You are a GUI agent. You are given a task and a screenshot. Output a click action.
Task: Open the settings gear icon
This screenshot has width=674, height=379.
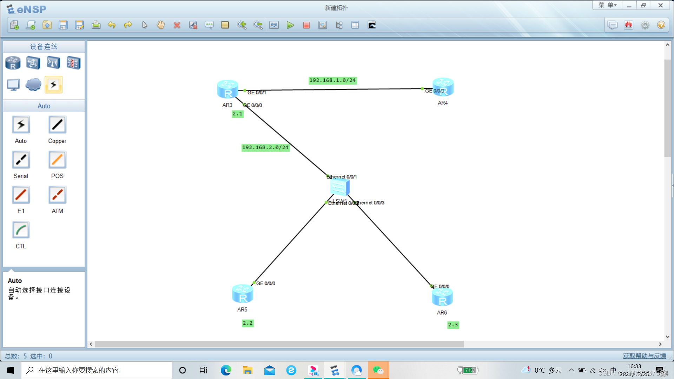pos(645,25)
